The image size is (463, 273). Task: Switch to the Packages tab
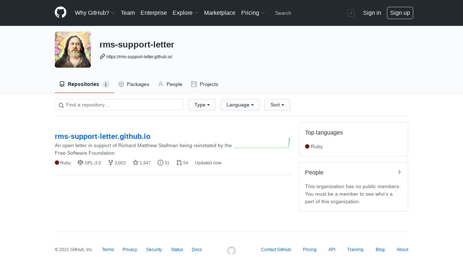point(134,84)
